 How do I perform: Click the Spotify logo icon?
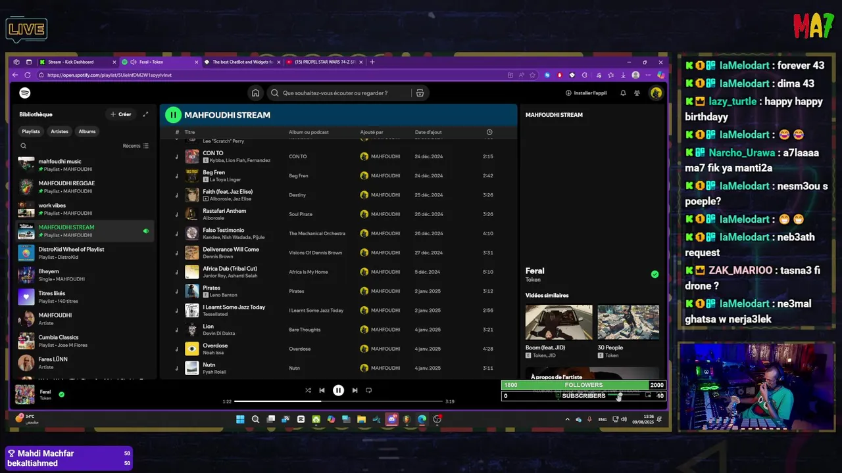click(x=25, y=93)
